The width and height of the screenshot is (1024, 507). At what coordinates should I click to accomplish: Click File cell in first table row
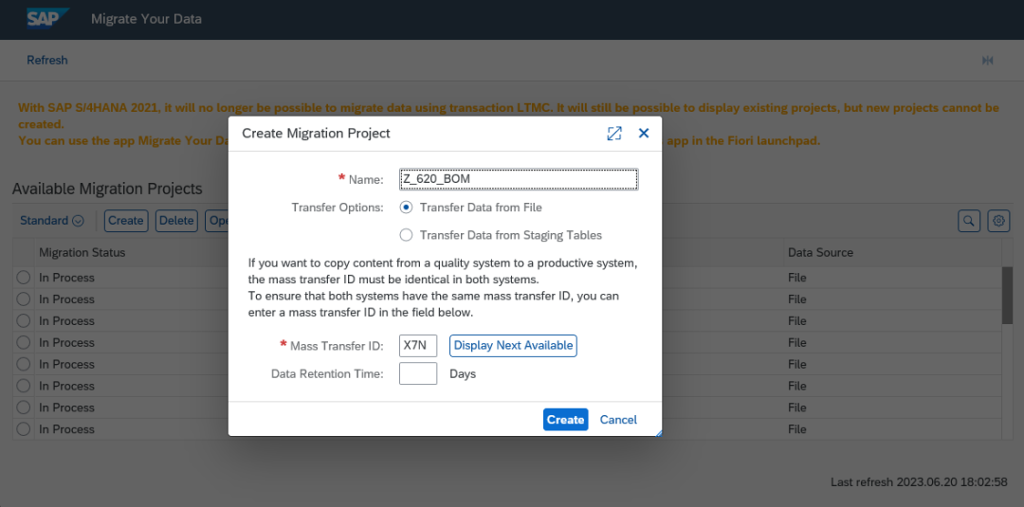tap(796, 278)
